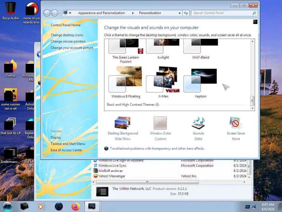Image resolution: width=282 pixels, height=212 pixels.
Task: Open the Screen Saver icon
Action: 236,123
